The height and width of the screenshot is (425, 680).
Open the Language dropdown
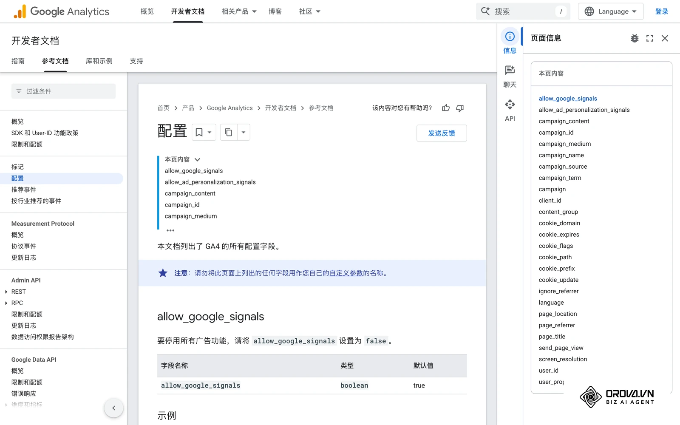(611, 11)
